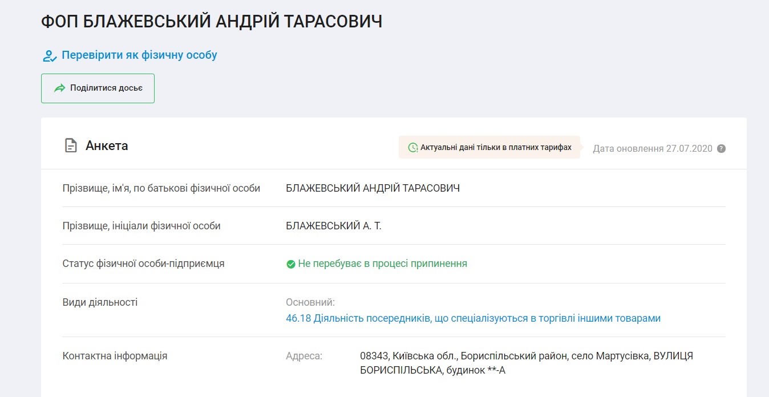Click the clock icon in the tariff badge
Viewport: 769px width, 397px height.
(412, 148)
